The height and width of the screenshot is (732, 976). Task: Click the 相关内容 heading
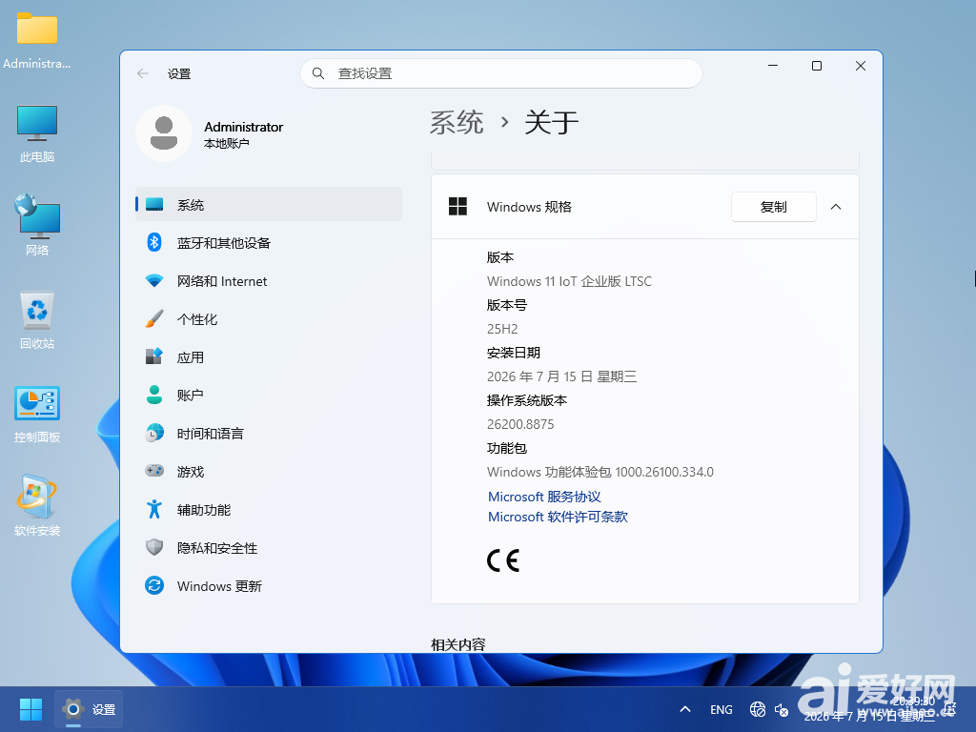[458, 644]
